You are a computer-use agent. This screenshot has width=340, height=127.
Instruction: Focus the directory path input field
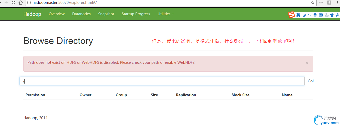[162, 81]
